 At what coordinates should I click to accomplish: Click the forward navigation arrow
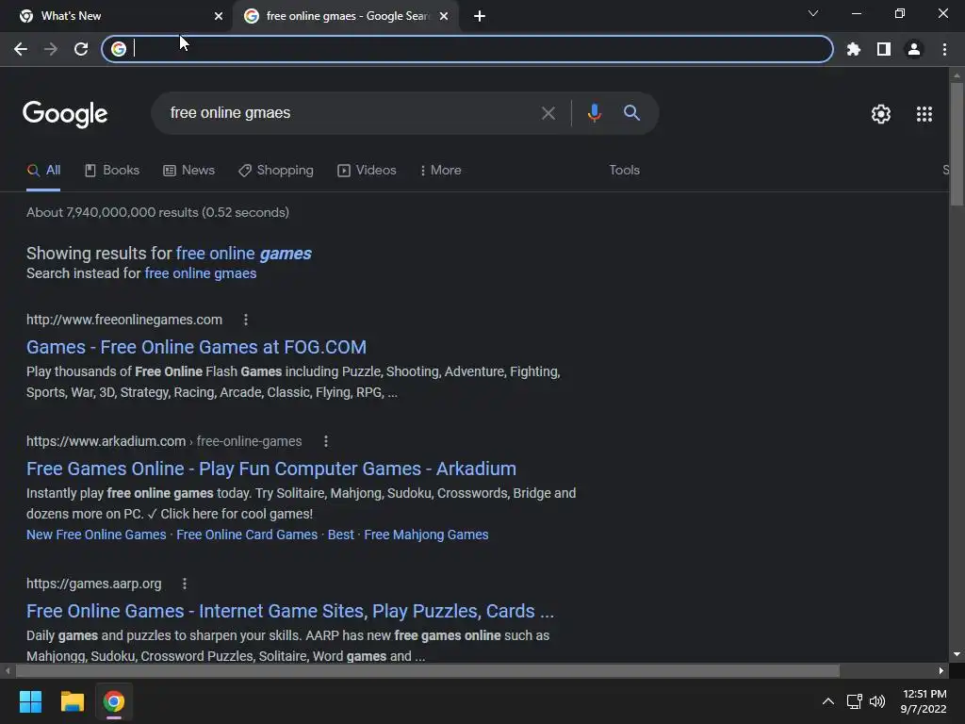[51, 49]
